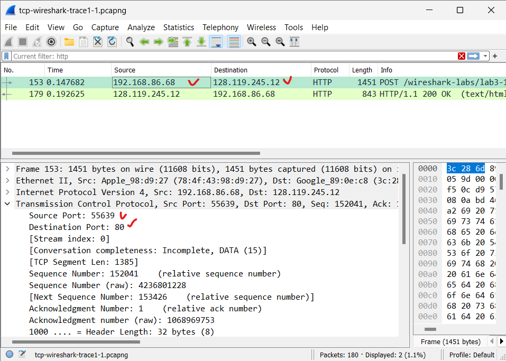Open the filter bookmark icon

(6, 56)
